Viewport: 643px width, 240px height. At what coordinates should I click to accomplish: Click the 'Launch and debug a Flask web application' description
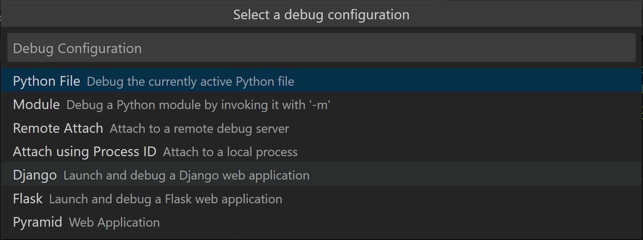coord(165,199)
